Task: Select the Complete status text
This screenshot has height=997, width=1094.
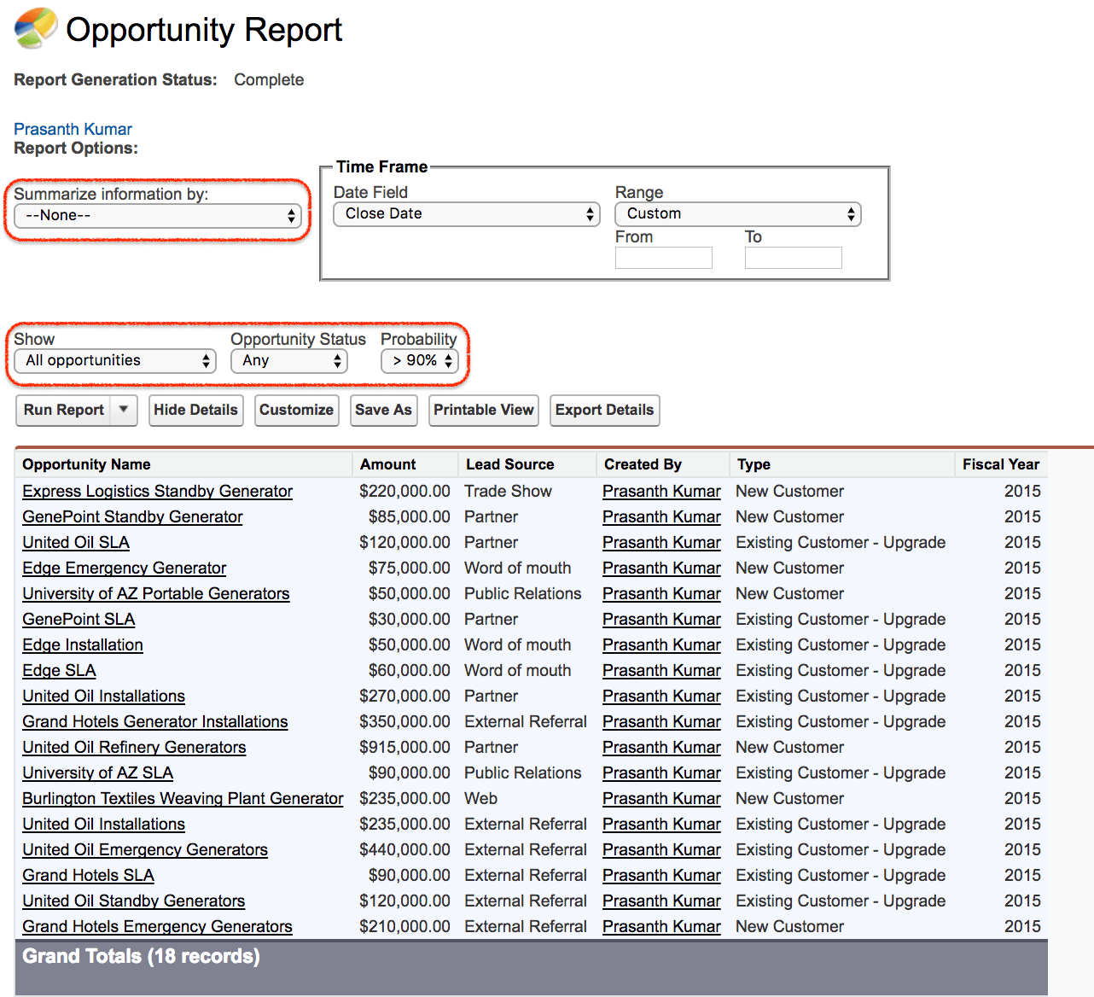Action: (x=269, y=79)
